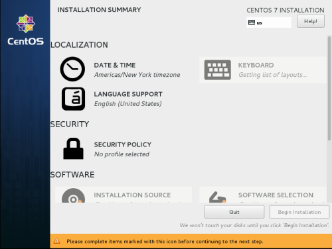Click the CentOS logo in sidebar

[26, 30]
